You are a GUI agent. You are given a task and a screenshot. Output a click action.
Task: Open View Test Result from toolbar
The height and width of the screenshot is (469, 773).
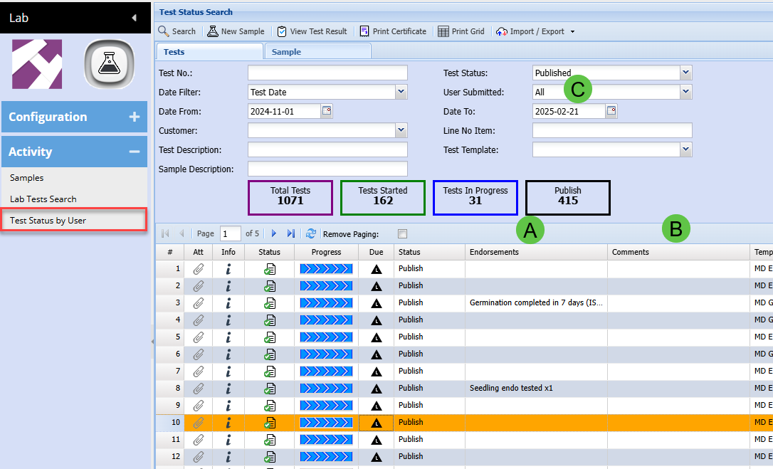click(282, 31)
